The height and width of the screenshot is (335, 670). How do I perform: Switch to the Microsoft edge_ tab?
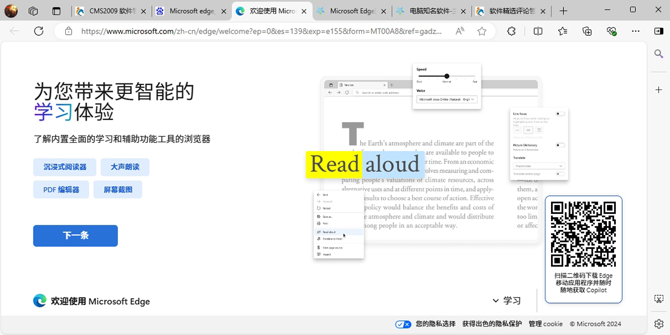192,11
